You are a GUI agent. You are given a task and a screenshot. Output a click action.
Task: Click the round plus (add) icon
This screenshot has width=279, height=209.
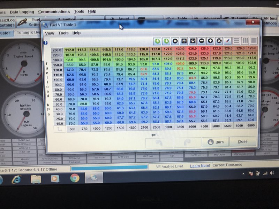[x=210, y=41]
